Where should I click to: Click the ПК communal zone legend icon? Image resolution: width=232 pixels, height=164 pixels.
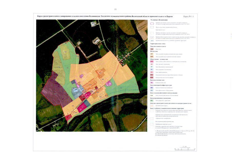click(x=152, y=83)
